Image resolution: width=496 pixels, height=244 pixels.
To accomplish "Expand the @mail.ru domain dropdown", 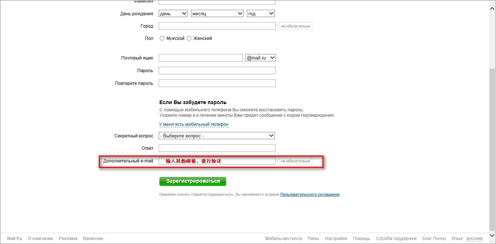I will pos(261,58).
